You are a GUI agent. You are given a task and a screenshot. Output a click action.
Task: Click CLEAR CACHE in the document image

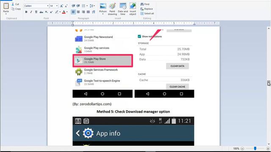point(177,87)
